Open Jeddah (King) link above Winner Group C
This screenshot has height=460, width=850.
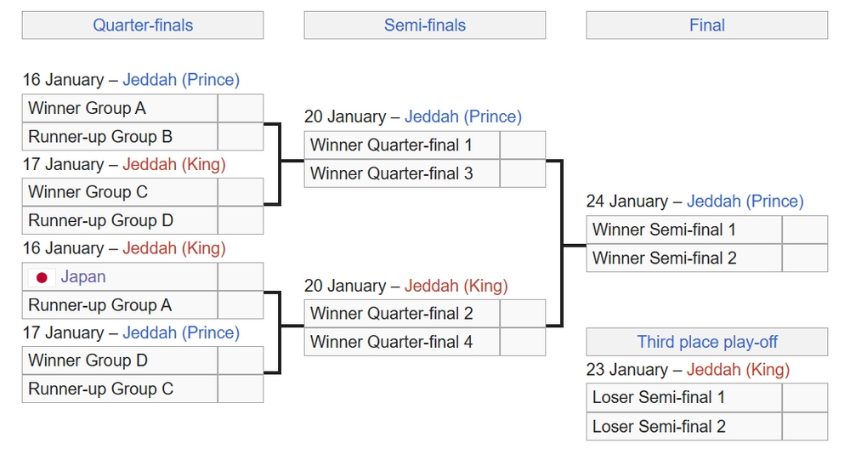click(x=174, y=164)
